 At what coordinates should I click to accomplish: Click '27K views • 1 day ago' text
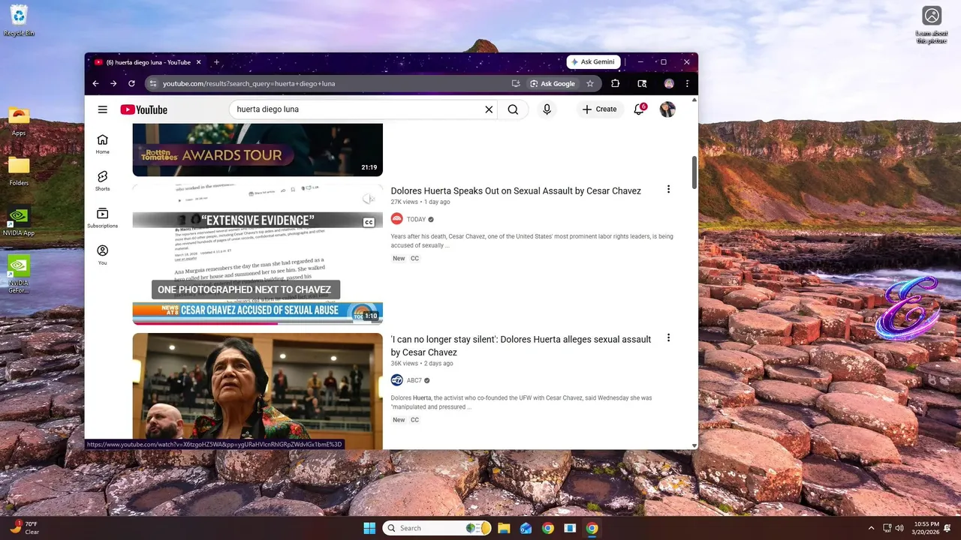[420, 202]
